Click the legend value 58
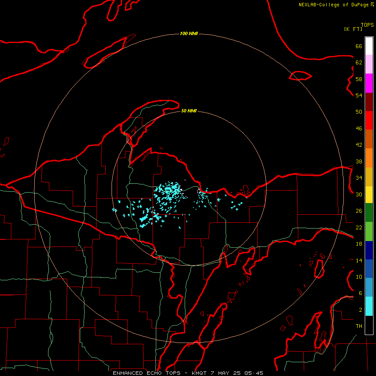376x376 pixels. point(359,79)
